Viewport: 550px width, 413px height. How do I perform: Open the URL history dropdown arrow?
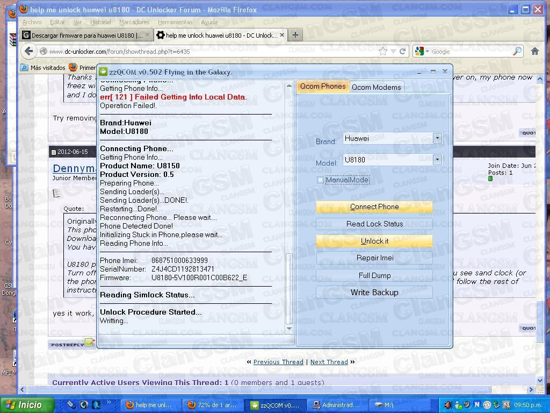pyautogui.click(x=393, y=52)
